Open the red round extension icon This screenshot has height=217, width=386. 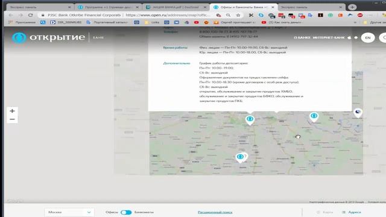point(360,15)
